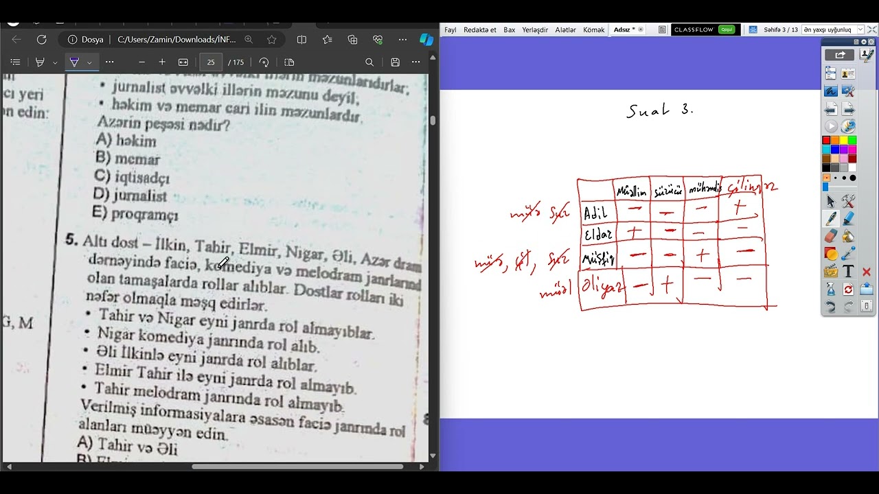Choose the Eraser tool in the toolbox

pyautogui.click(x=831, y=236)
